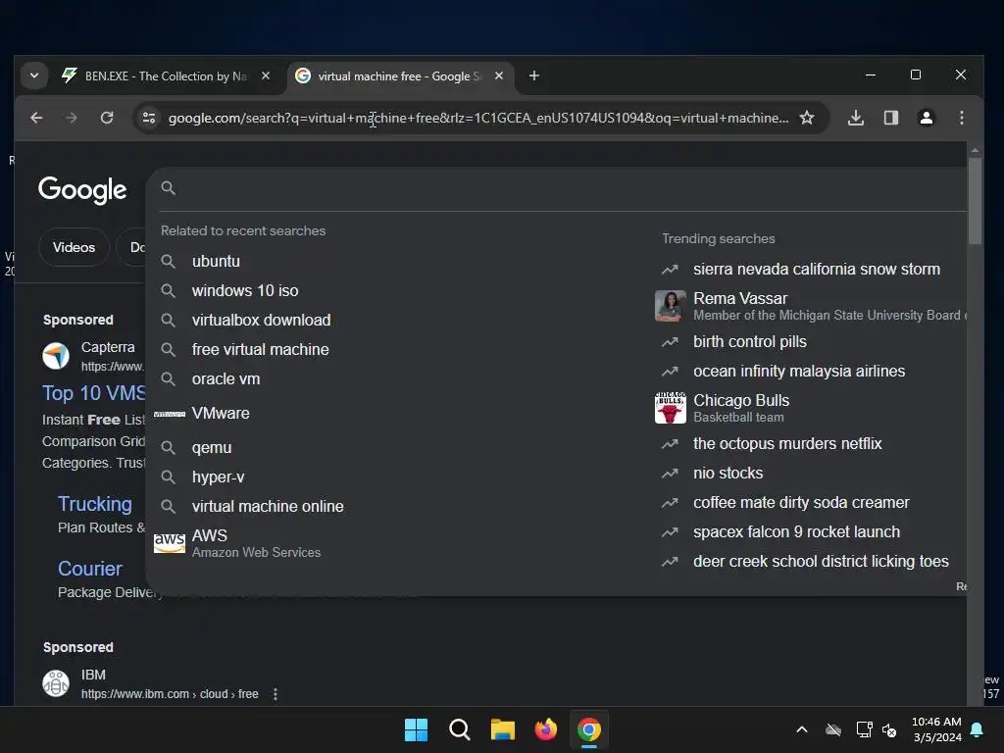Launch Firefox from the taskbar
The width and height of the screenshot is (1004, 753).
[x=545, y=729]
